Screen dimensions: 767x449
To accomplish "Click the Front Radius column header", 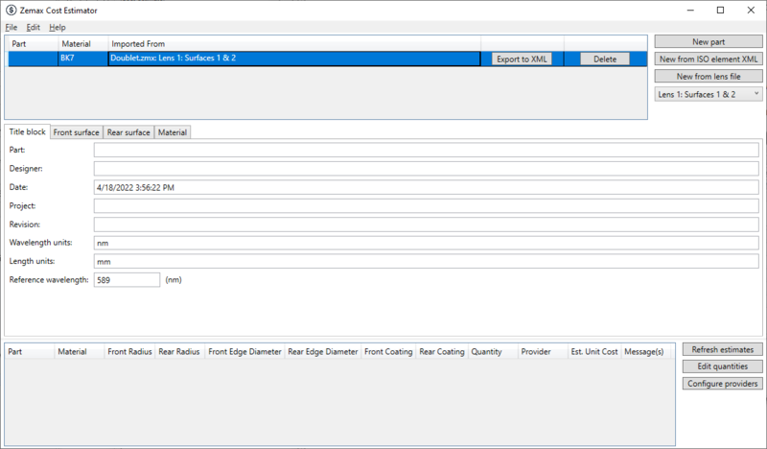I will (129, 351).
